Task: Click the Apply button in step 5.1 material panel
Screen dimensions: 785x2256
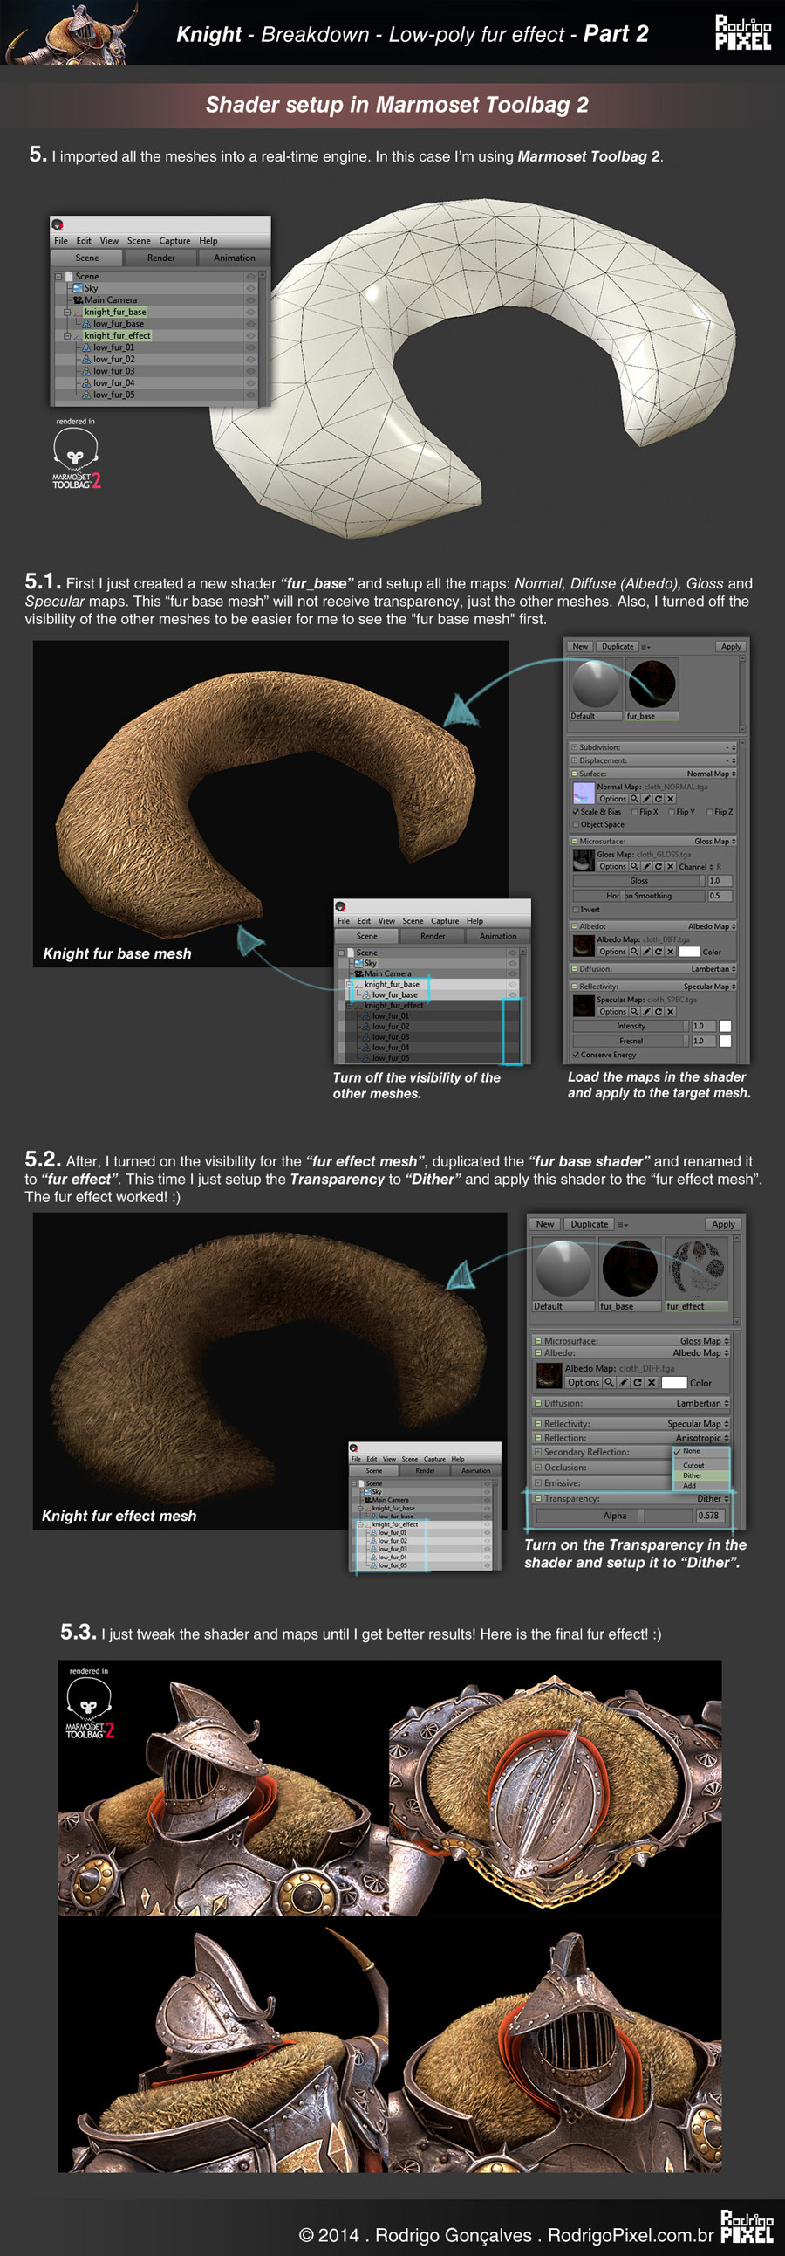Action: pyautogui.click(x=731, y=646)
